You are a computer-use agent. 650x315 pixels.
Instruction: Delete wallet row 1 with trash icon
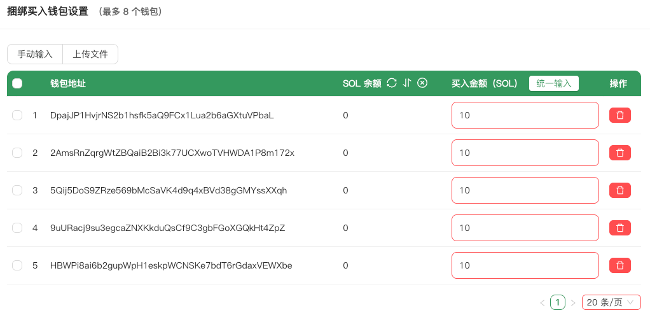(619, 115)
